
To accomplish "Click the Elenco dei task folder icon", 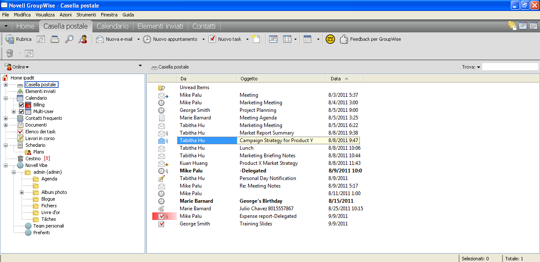I will 20,132.
